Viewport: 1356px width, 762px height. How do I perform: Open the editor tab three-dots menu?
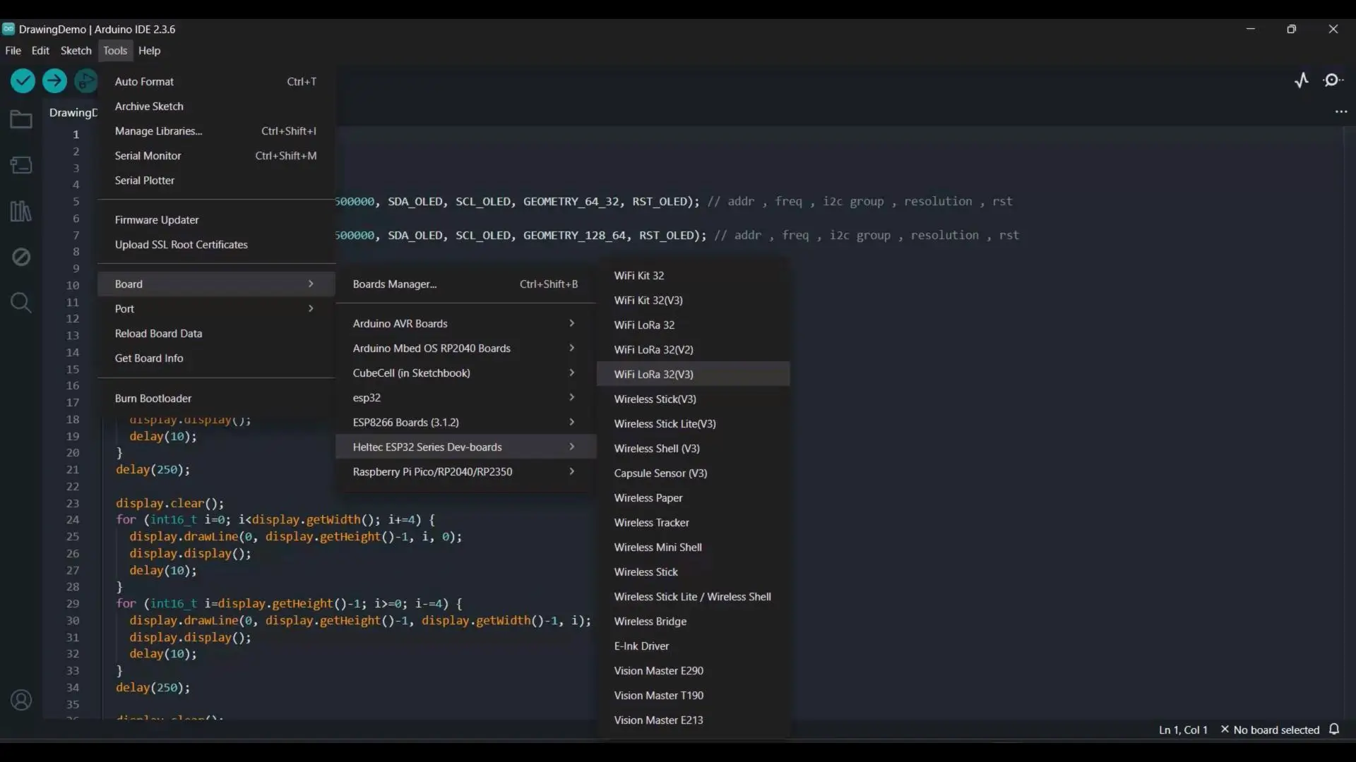(x=1341, y=111)
